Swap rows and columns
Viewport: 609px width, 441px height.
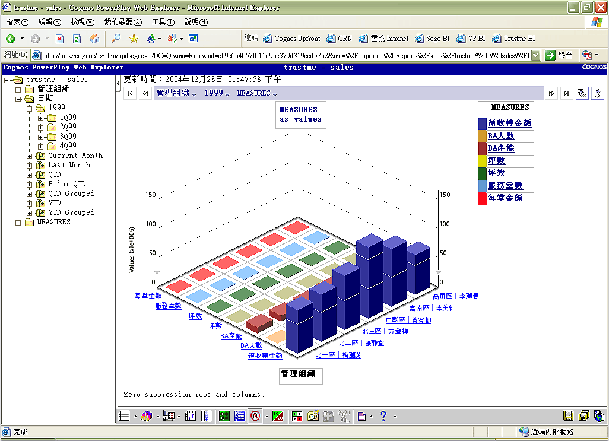pyautogui.click(x=191, y=416)
